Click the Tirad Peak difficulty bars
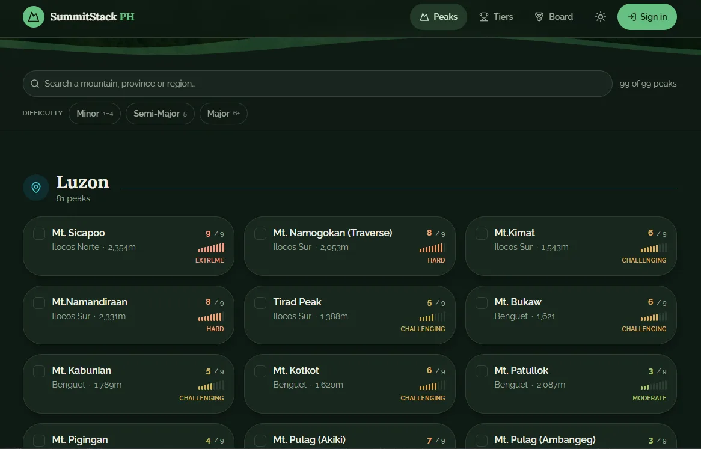The image size is (701, 449). (432, 317)
